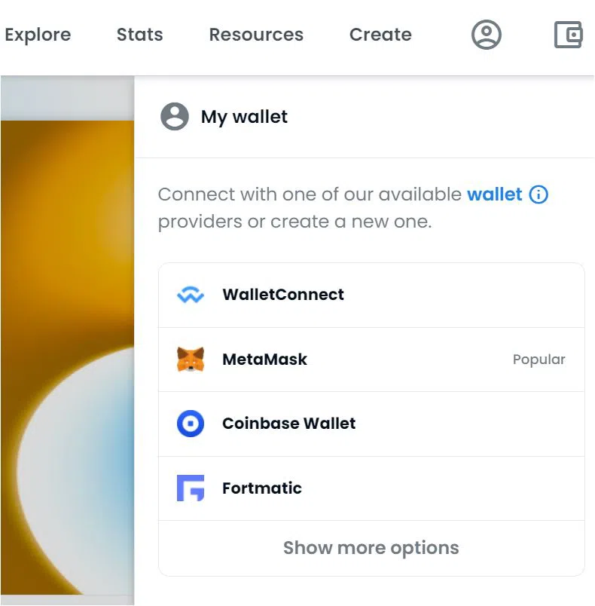Select Coinbase Wallet provider
Viewport: 595px width, 606px height.
[x=371, y=424]
